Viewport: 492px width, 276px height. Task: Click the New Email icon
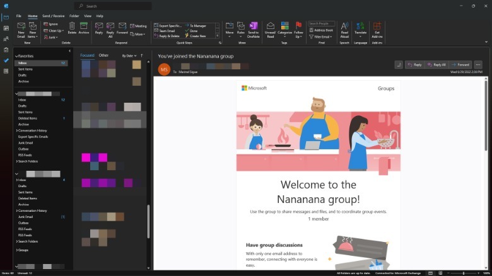coord(21,27)
